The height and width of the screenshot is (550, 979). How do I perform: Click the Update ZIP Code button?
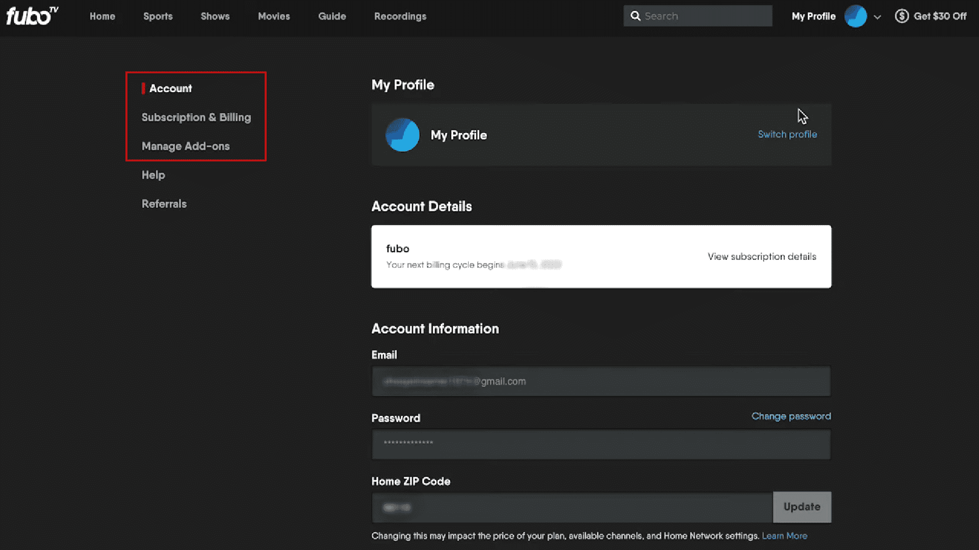(802, 506)
